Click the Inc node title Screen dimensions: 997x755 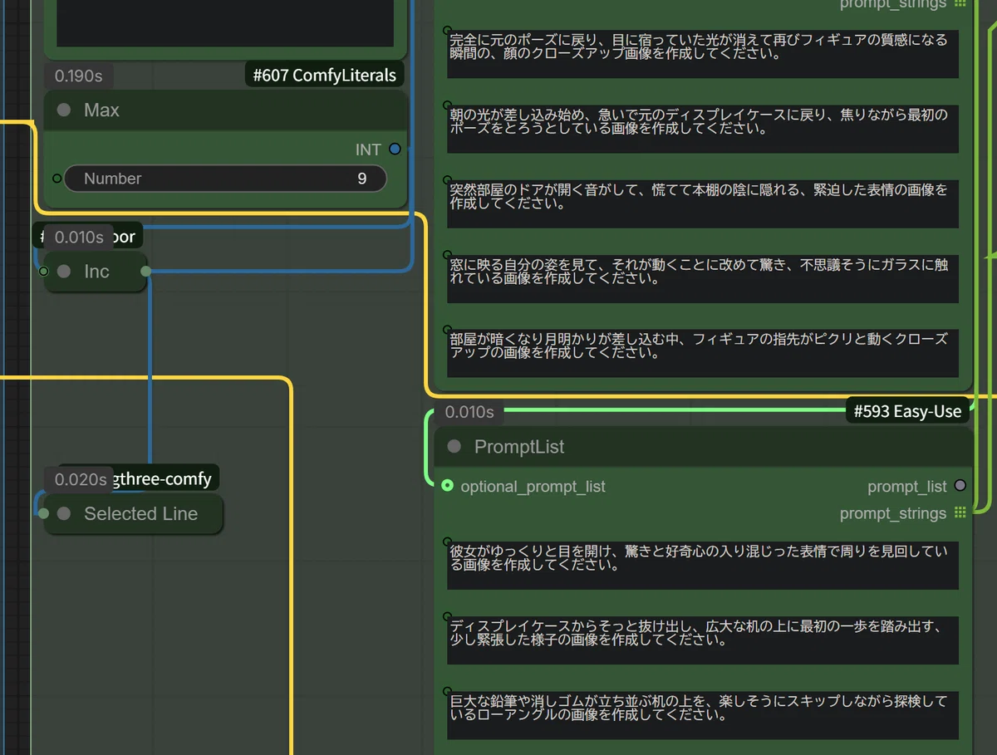point(96,272)
